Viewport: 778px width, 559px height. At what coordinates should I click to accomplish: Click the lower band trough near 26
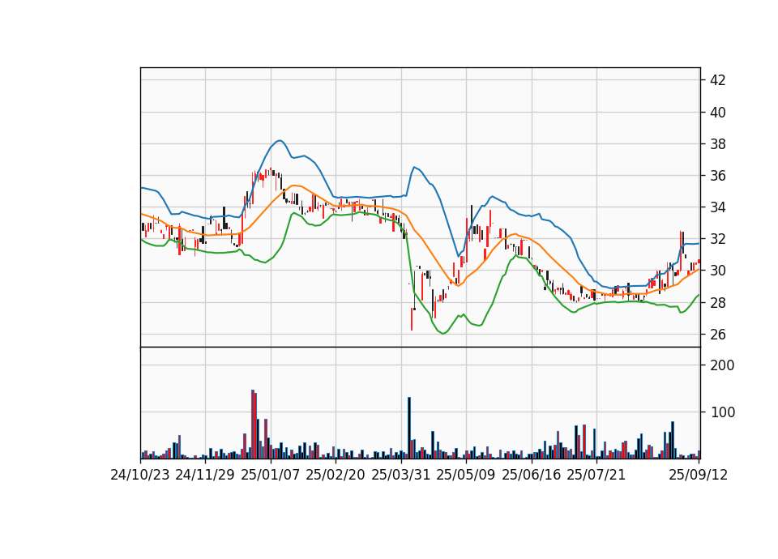[x=443, y=333]
